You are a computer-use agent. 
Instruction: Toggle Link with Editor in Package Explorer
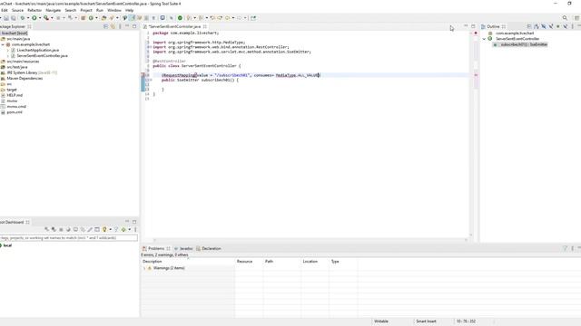pyautogui.click(x=113, y=26)
